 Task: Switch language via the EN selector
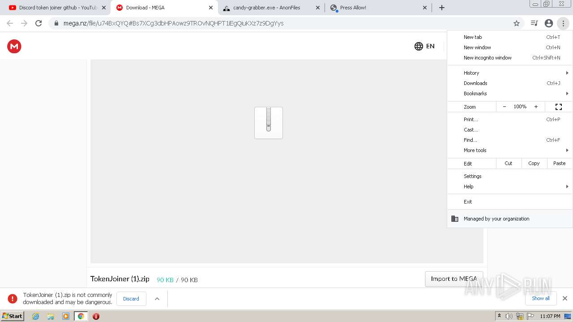[430, 46]
